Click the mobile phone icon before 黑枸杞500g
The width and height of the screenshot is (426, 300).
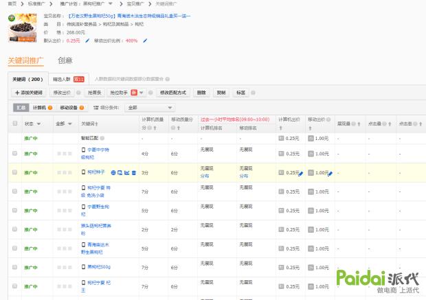point(83,267)
